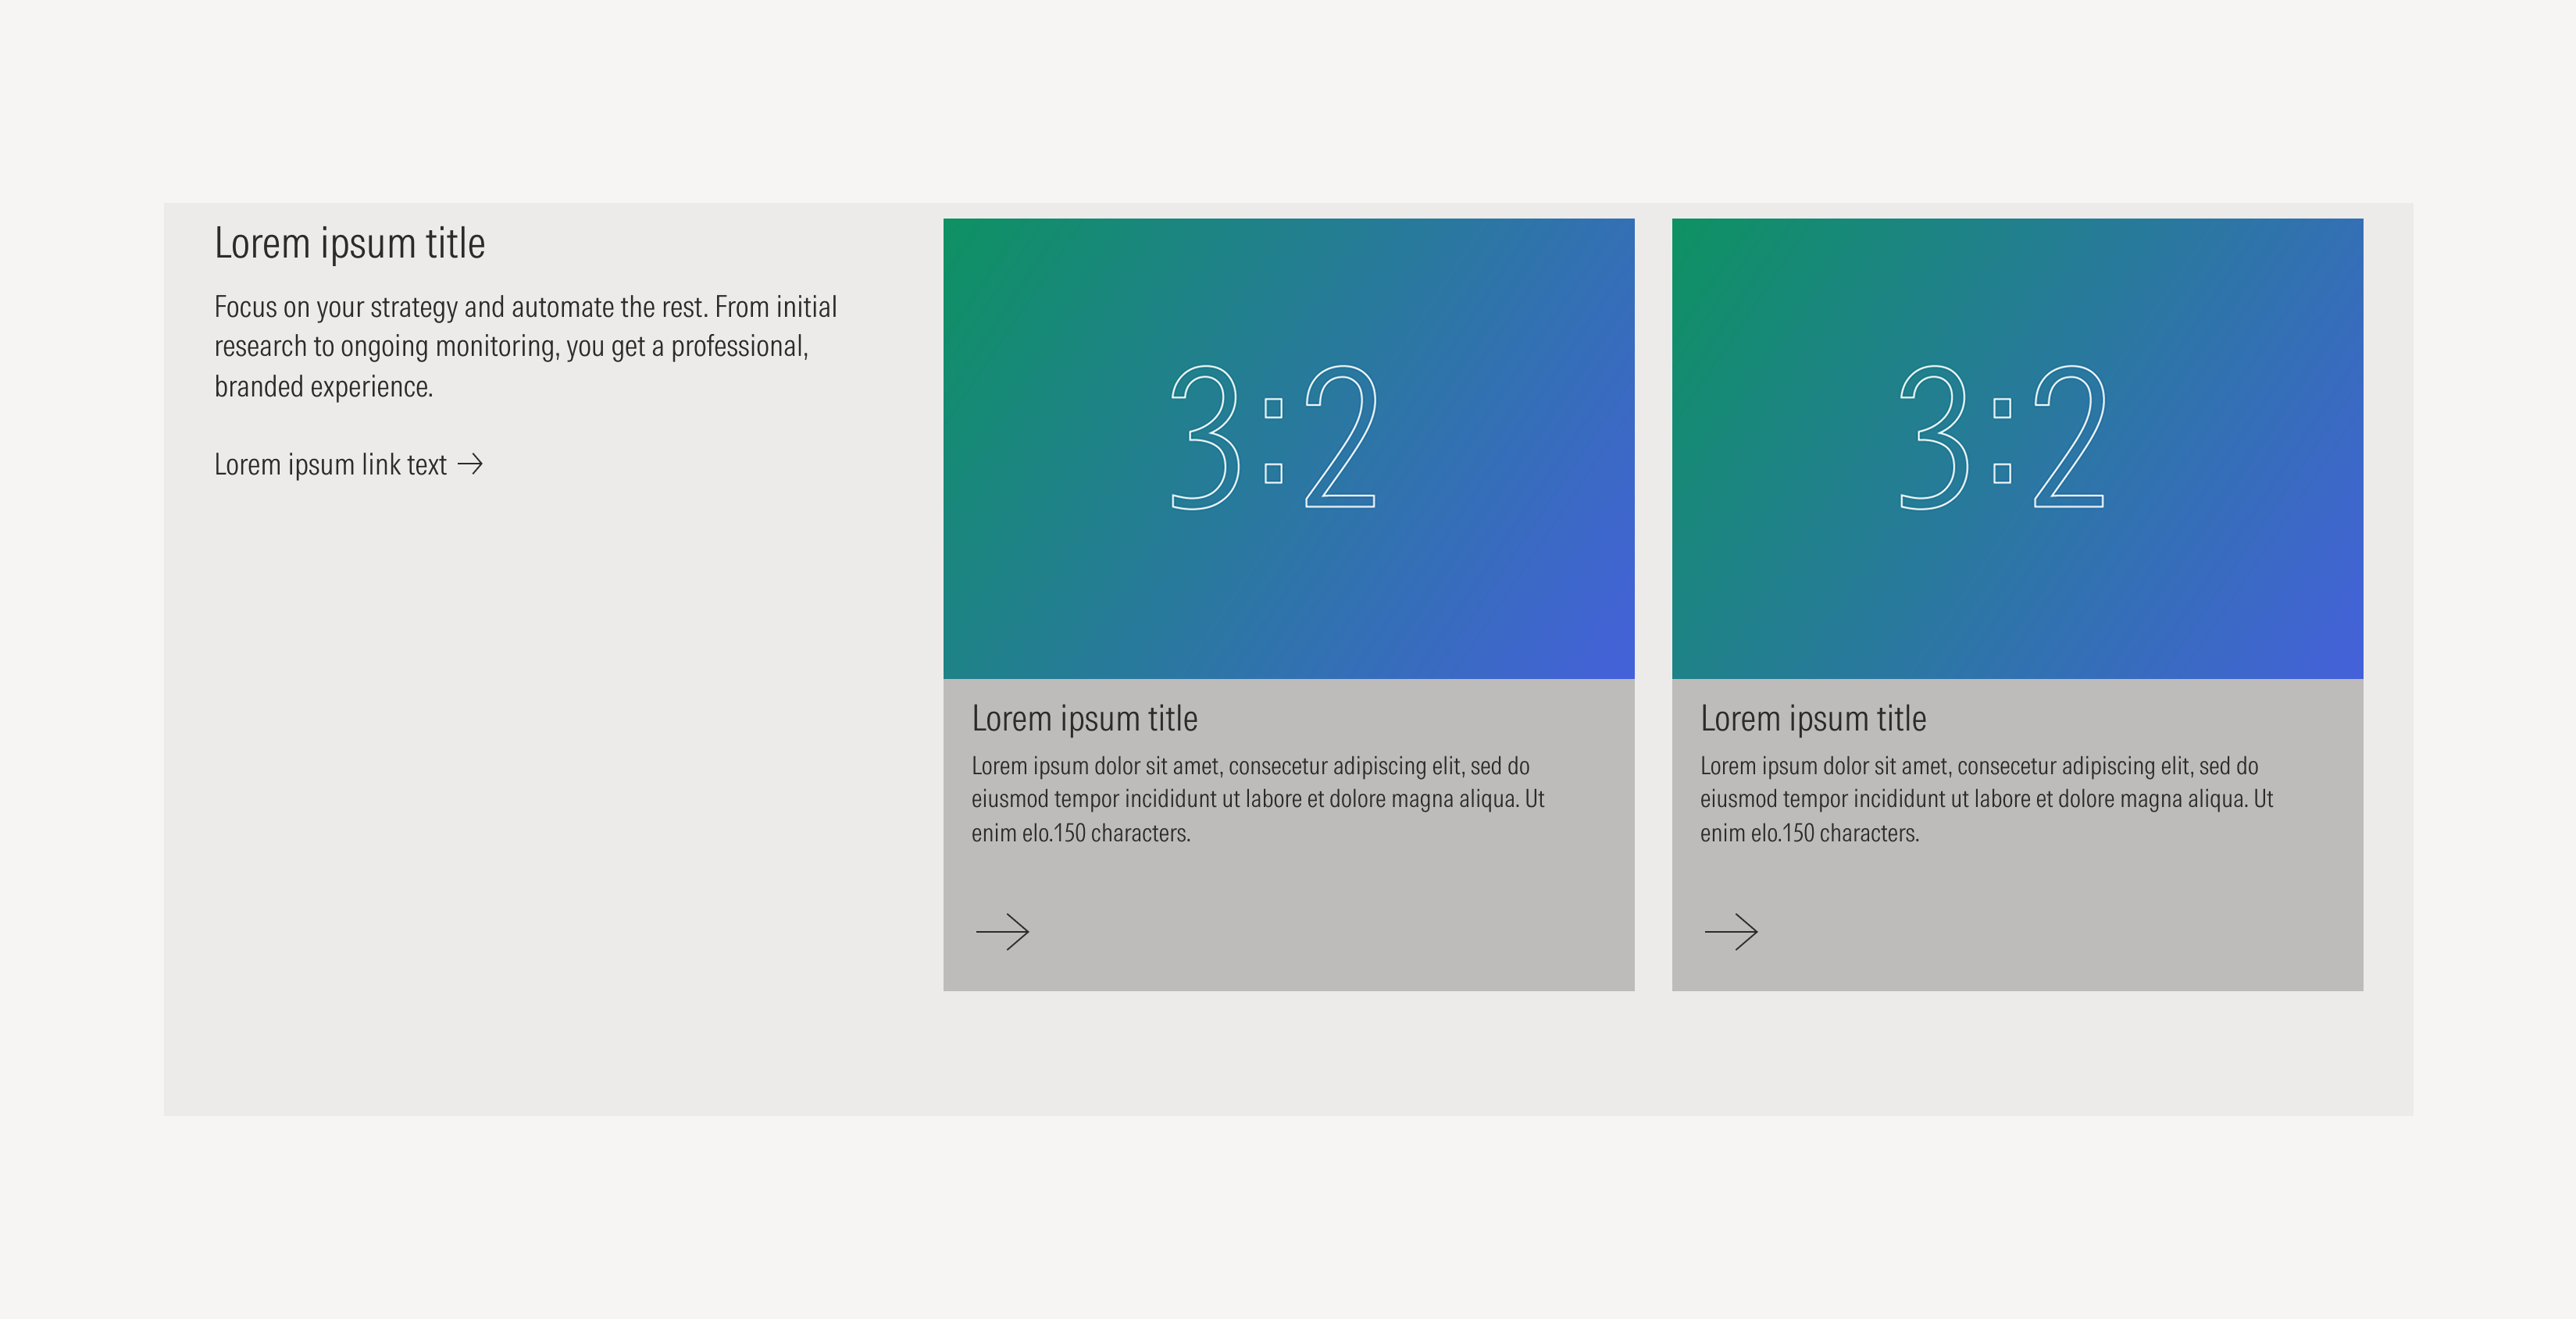
Task: Click the second card's 'Lorem ipsum title'
Action: (1812, 719)
